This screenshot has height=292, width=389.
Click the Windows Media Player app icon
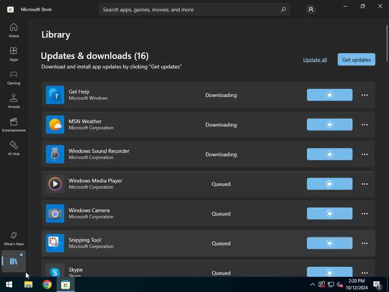click(55, 184)
